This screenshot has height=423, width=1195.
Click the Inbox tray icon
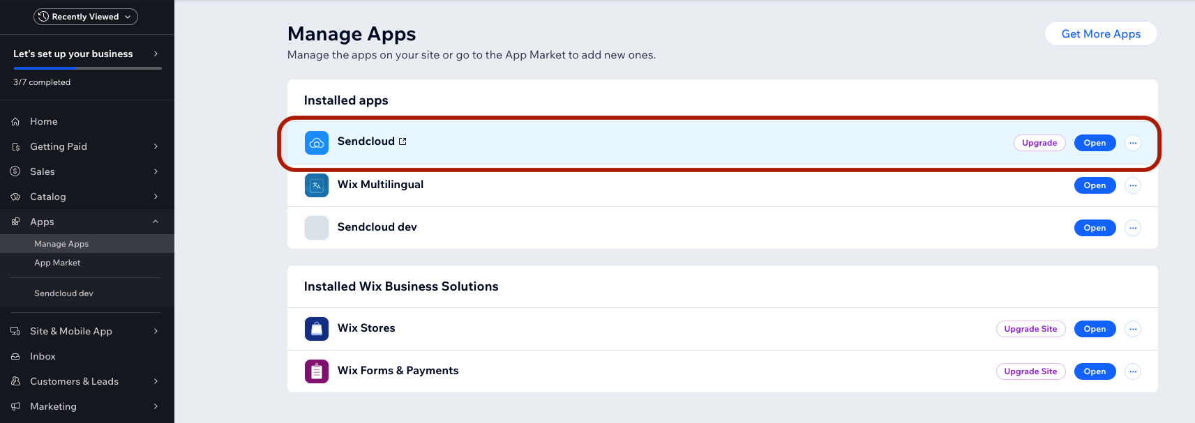pos(15,356)
